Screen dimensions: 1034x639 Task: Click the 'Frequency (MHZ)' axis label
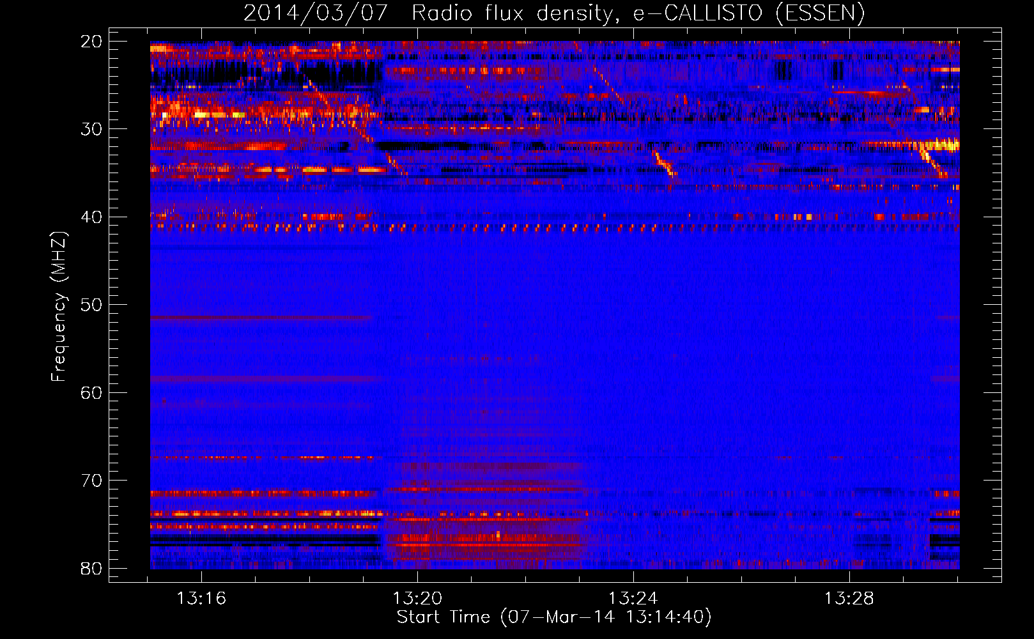[59, 307]
